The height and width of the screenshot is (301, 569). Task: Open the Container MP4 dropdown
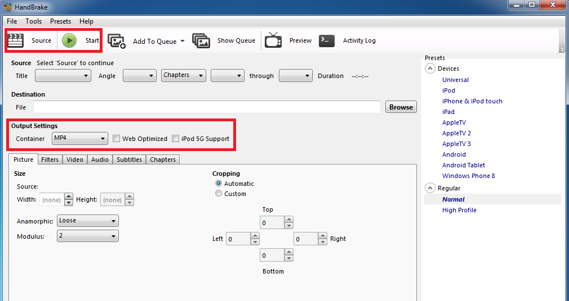coord(80,138)
